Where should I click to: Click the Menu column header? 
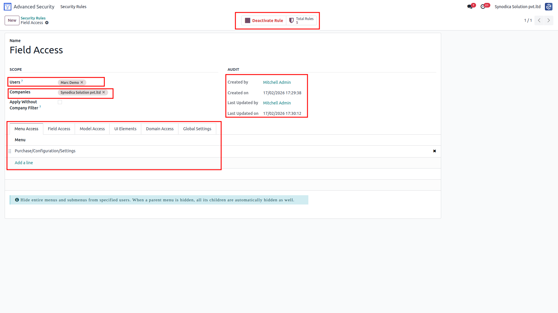[x=20, y=140]
